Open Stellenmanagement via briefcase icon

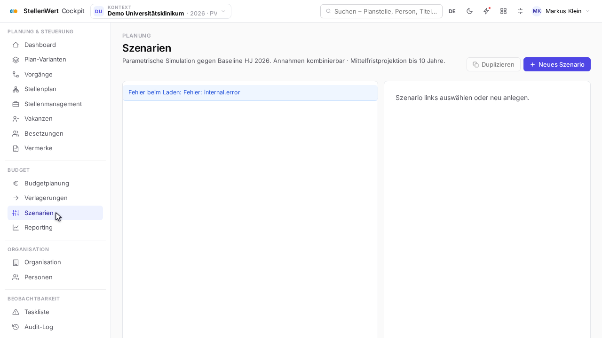[16, 104]
